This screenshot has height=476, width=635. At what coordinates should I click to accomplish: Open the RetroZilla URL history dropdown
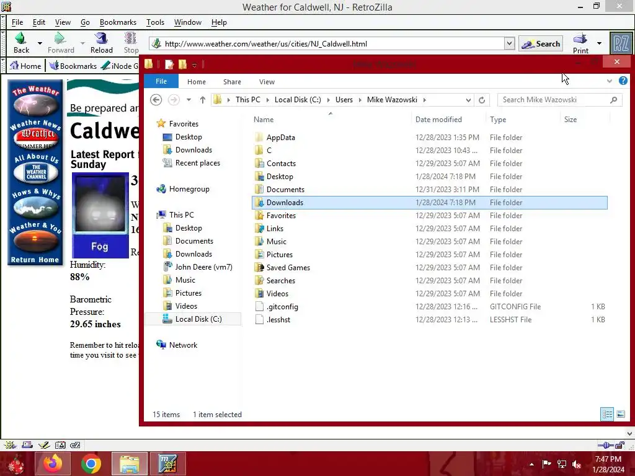coord(509,43)
